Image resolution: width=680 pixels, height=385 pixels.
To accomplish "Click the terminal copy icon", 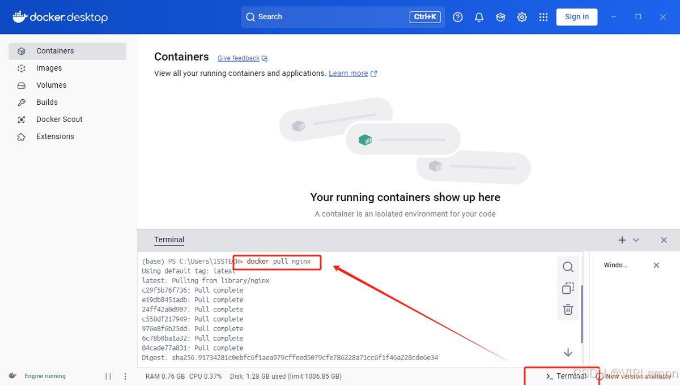I will coord(568,288).
